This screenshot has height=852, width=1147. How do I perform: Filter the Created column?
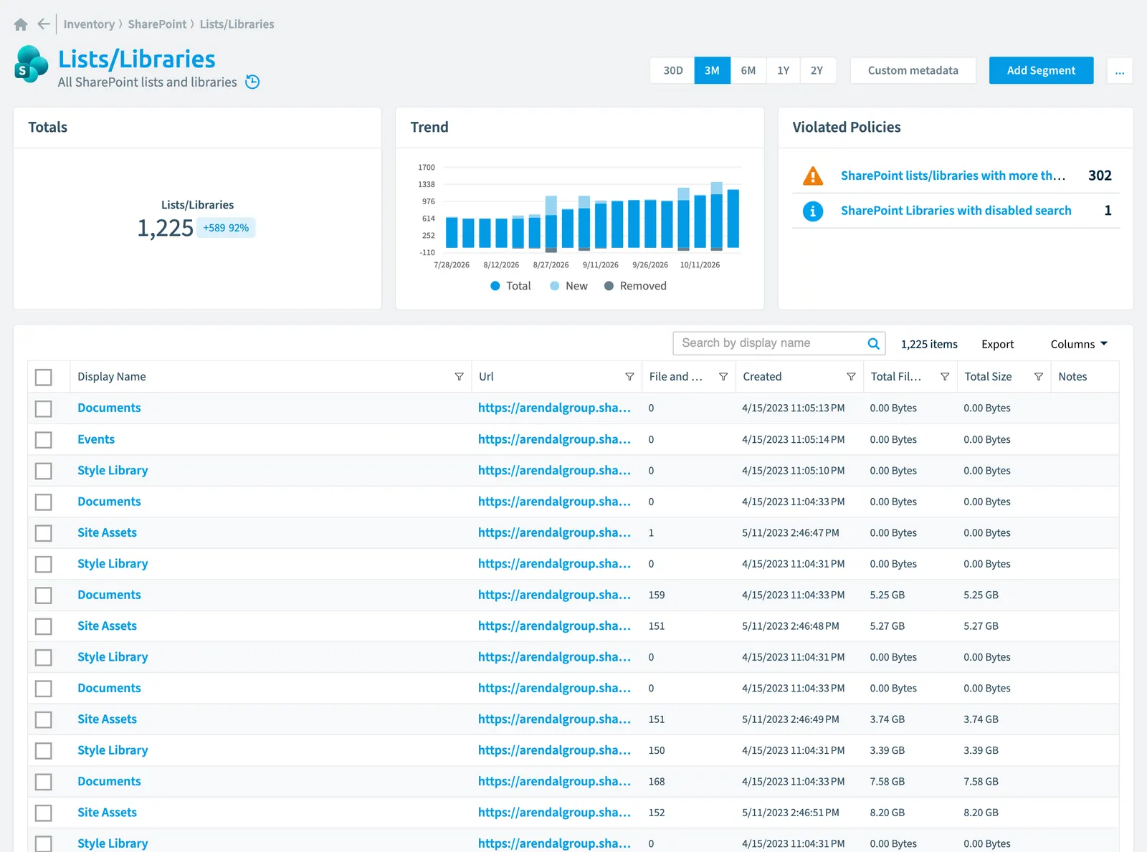tap(851, 377)
